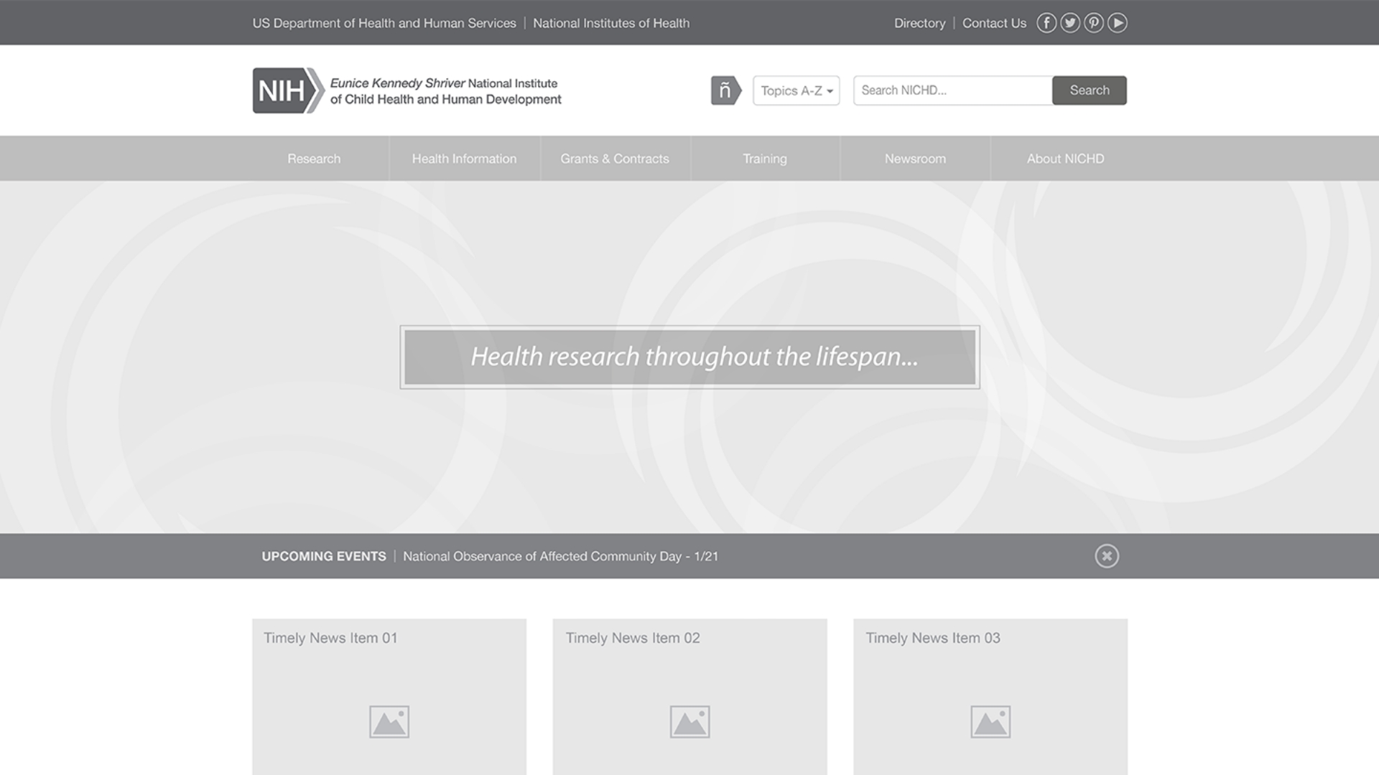Open the Grants & Contracts menu
Viewport: 1379px width, 775px height.
coord(615,159)
